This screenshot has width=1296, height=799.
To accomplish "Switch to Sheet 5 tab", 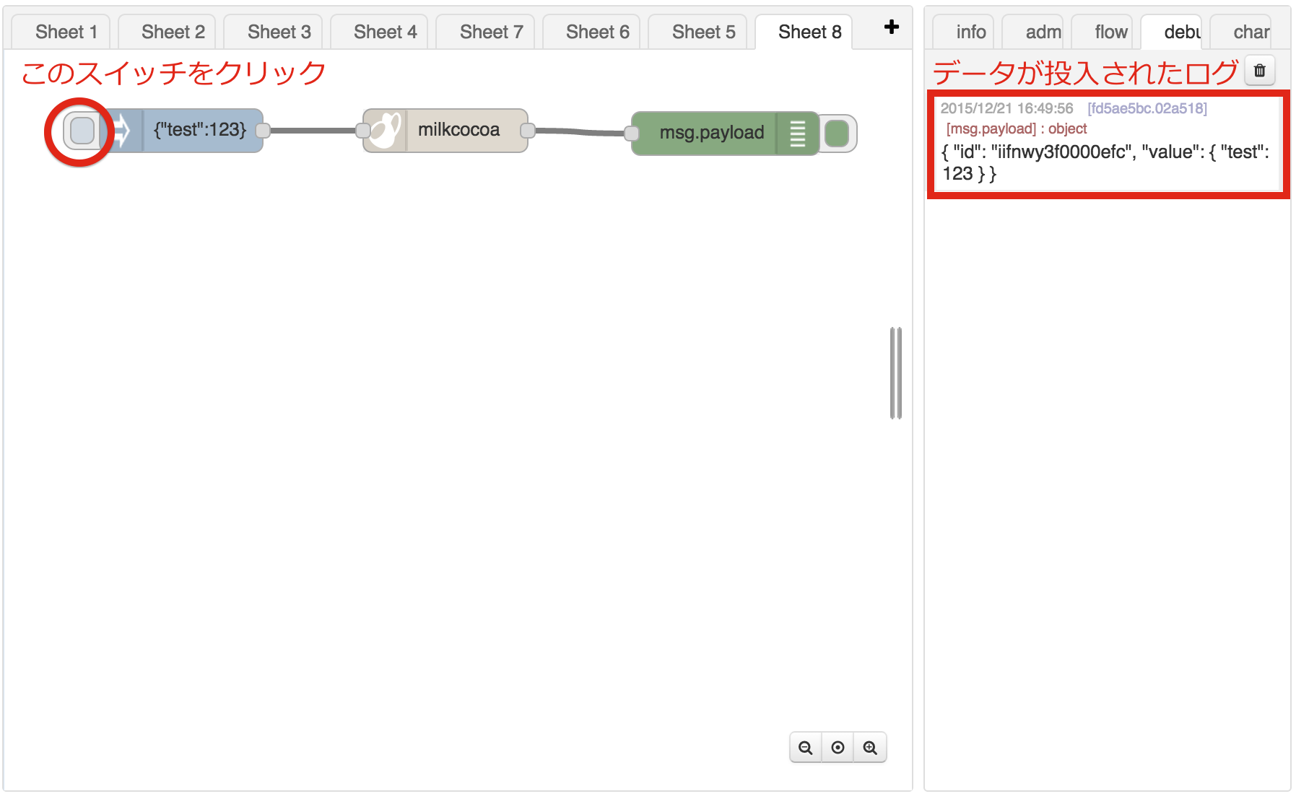I will click(703, 31).
